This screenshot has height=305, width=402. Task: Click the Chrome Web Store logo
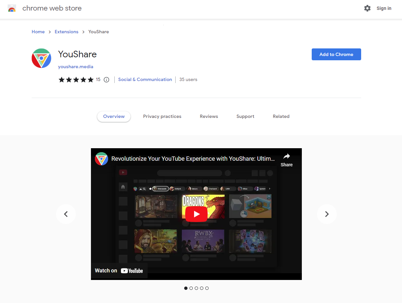click(12, 9)
